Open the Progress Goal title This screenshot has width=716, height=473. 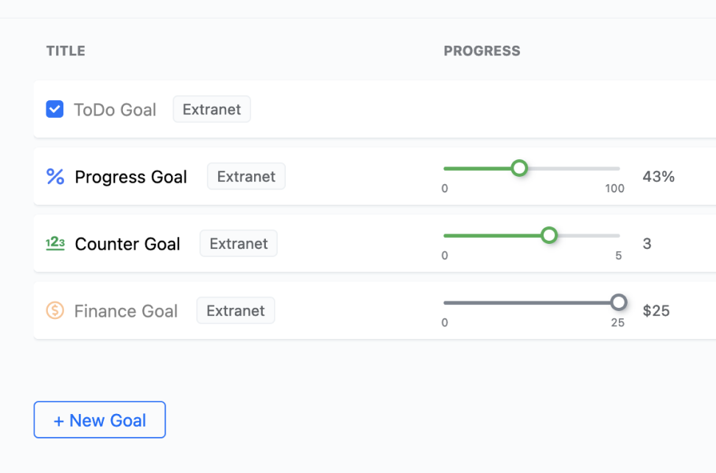131,177
